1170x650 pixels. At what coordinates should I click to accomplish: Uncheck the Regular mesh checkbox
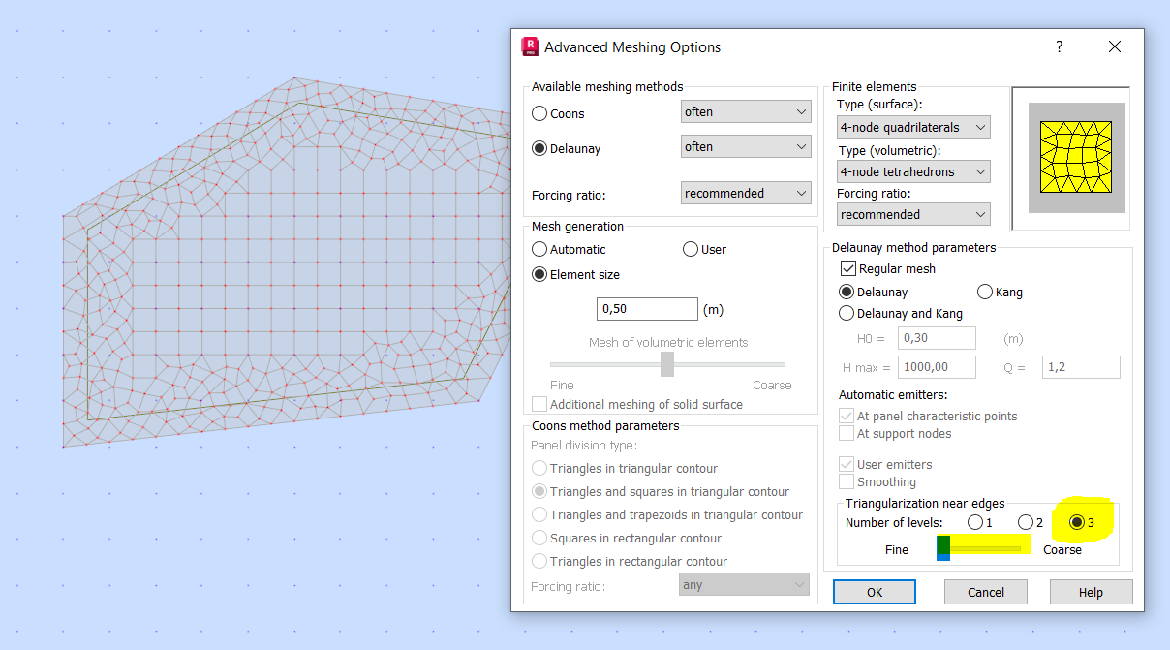[x=847, y=268]
